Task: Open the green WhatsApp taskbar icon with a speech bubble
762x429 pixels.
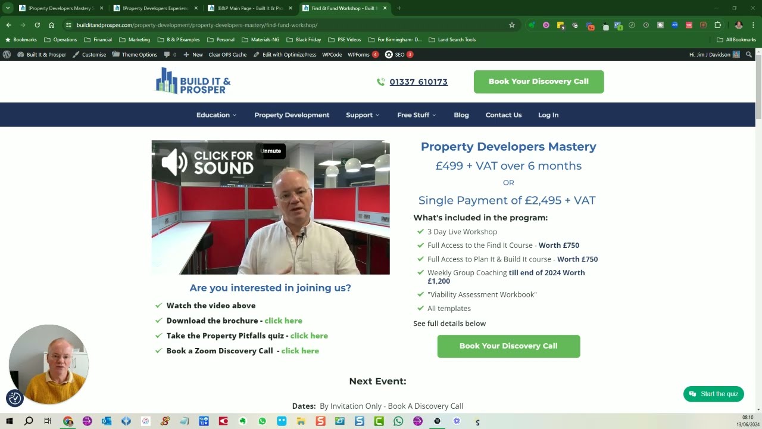Action: [x=263, y=421]
